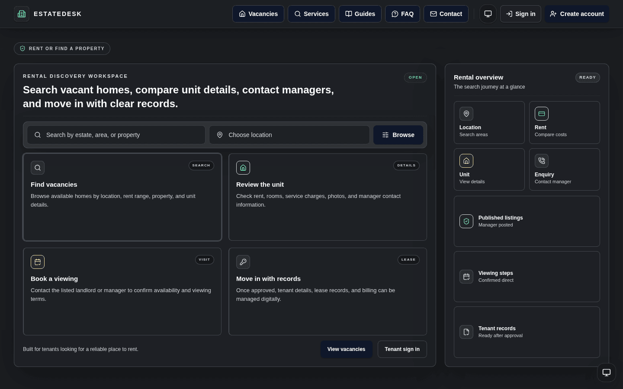Click the Viewing steps row text

pyautogui.click(x=496, y=277)
